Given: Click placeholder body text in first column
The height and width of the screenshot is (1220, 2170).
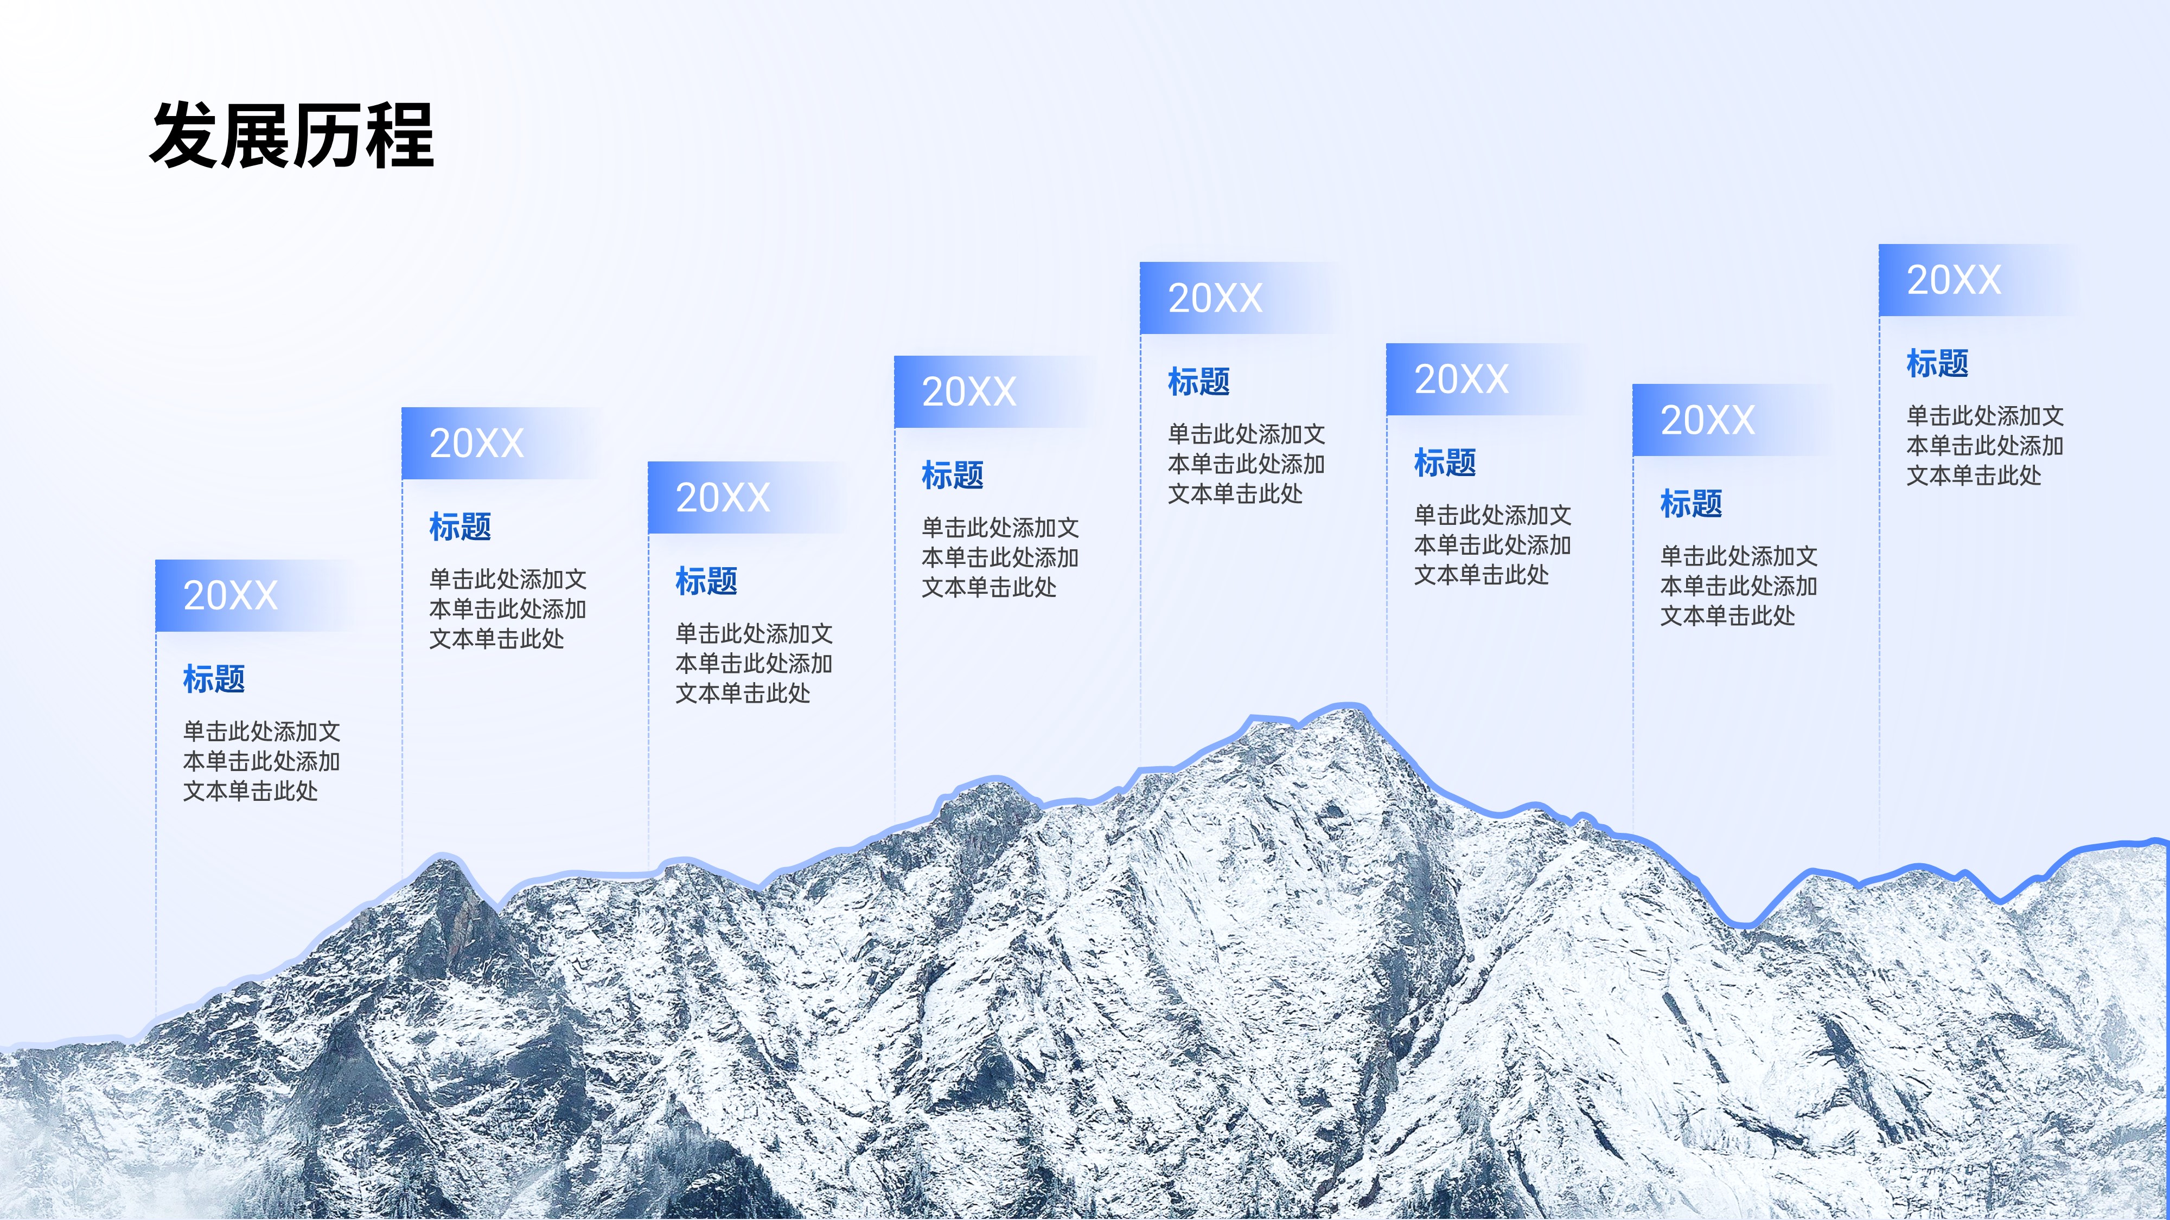Looking at the screenshot, I should tap(261, 761).
